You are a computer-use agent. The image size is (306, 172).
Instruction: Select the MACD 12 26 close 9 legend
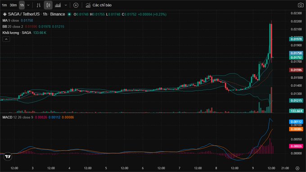pyautogui.click(x=18, y=117)
